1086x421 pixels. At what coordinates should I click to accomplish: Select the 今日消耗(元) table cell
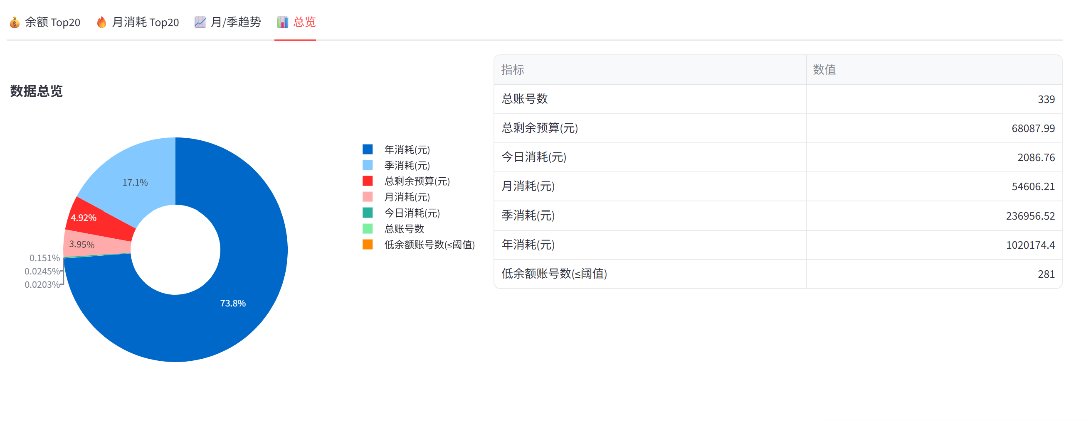(x=650, y=157)
